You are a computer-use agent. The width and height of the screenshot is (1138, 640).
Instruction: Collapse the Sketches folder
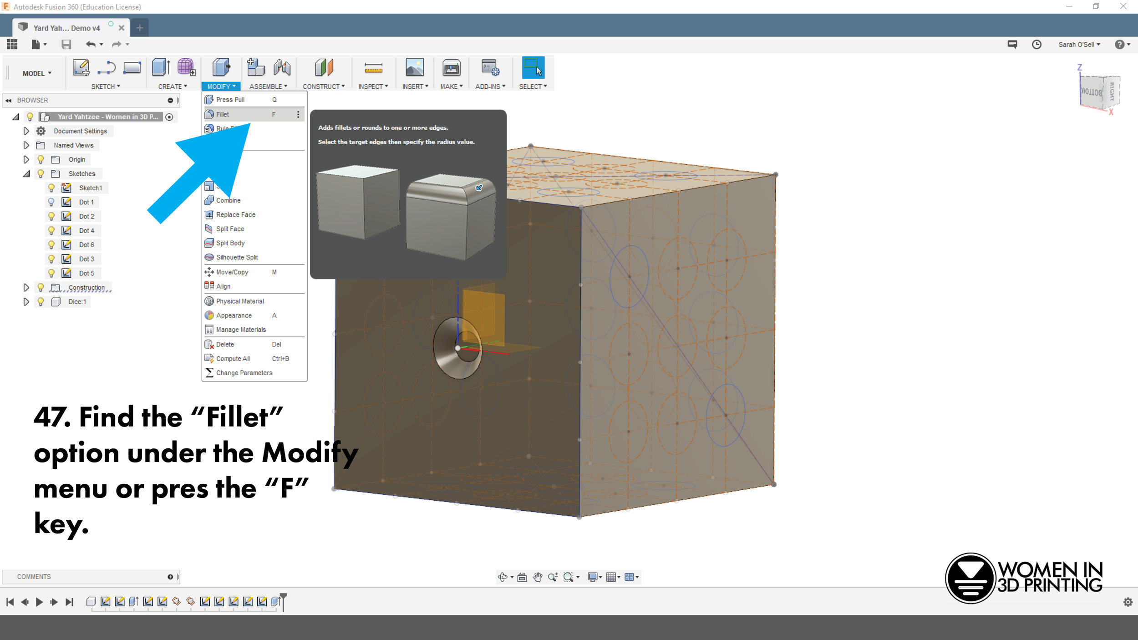(26, 173)
